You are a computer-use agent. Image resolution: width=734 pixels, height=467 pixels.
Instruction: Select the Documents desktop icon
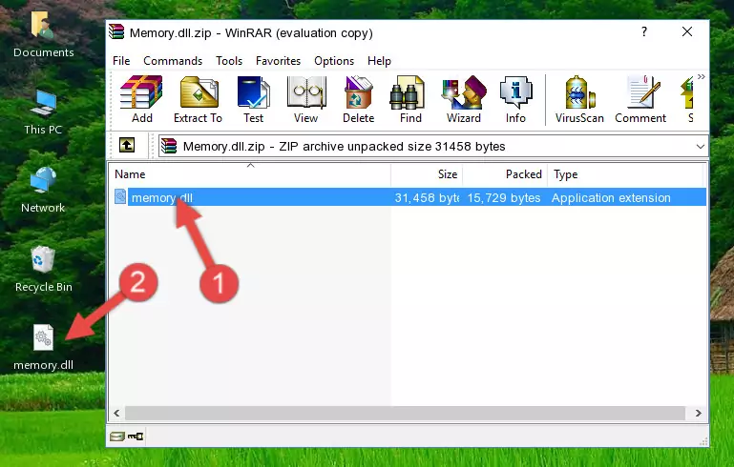point(43,34)
